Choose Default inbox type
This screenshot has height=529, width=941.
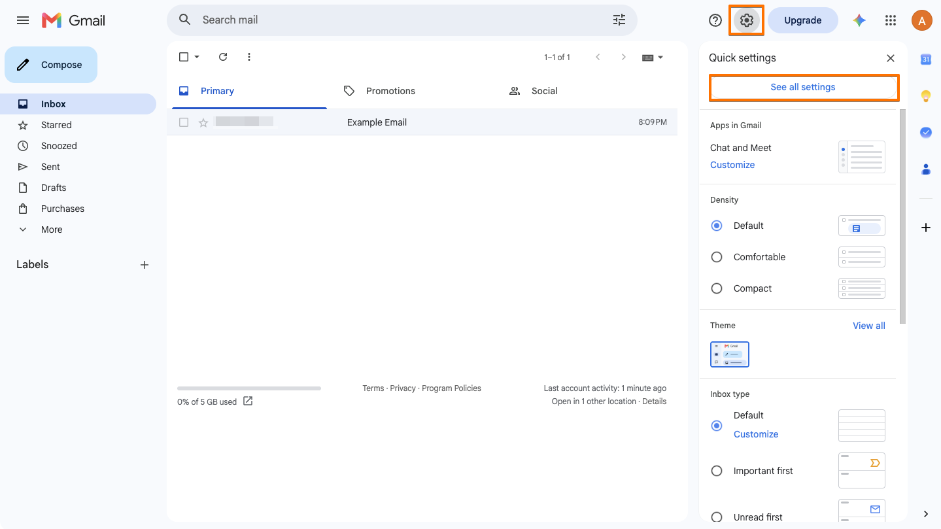point(717,426)
